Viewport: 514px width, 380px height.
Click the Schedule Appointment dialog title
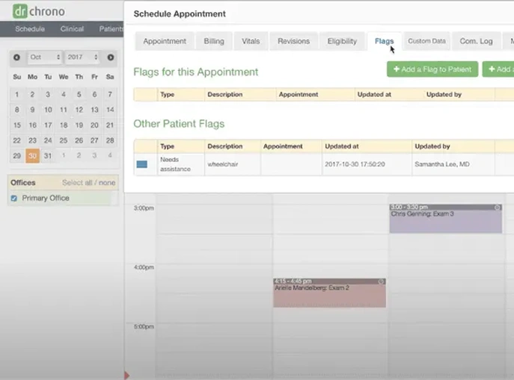click(180, 13)
